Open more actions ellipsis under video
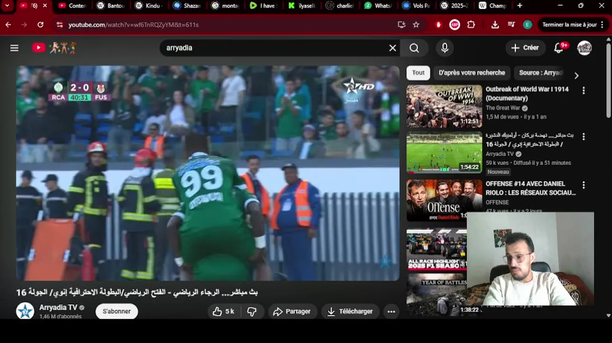 [391, 312]
